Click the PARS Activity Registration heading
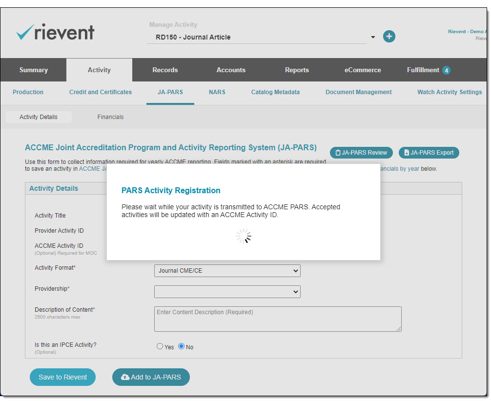Screen dimensions: 491x401 coord(171,190)
